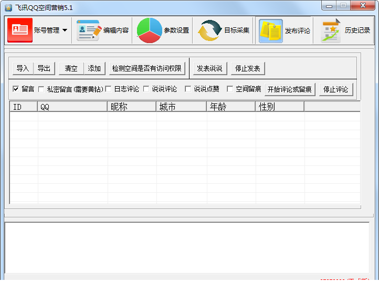Click the 发表说说 button
379x292 pixels.
[x=210, y=68]
